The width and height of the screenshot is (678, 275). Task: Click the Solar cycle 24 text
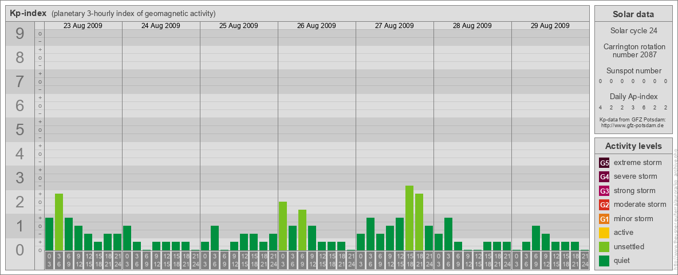click(633, 31)
